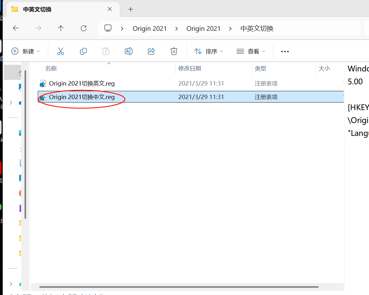Expand the collapsed sidebar item with the chevron
Screen dimensions: 369x295
point(12,103)
